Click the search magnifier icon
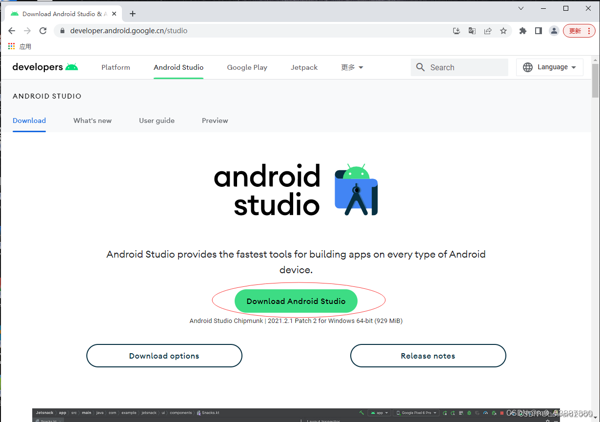 [x=420, y=67]
